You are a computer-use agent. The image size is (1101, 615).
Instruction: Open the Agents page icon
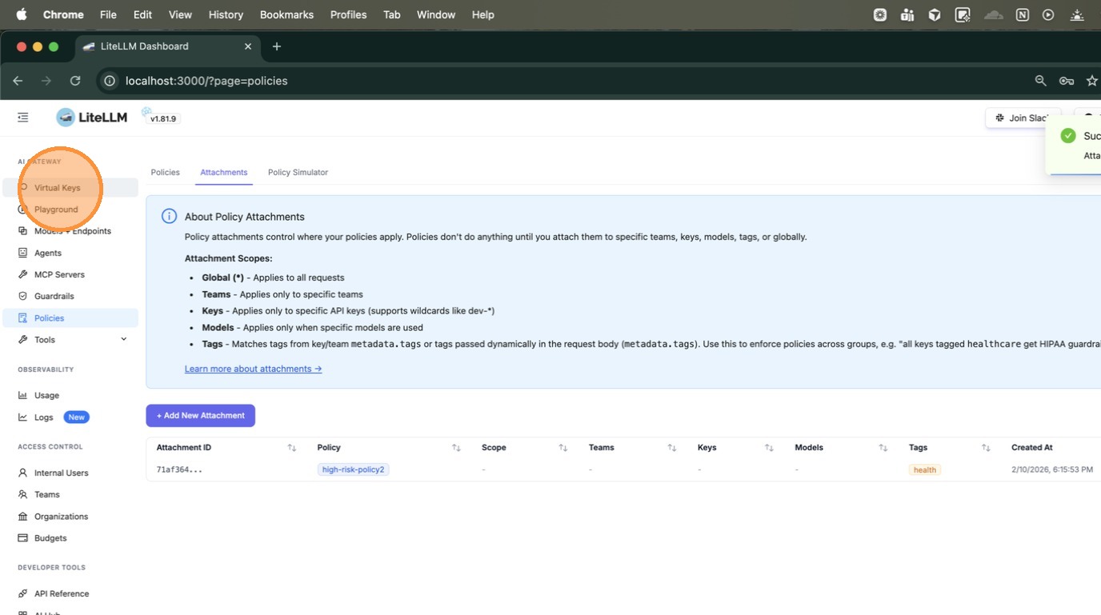pyautogui.click(x=23, y=253)
